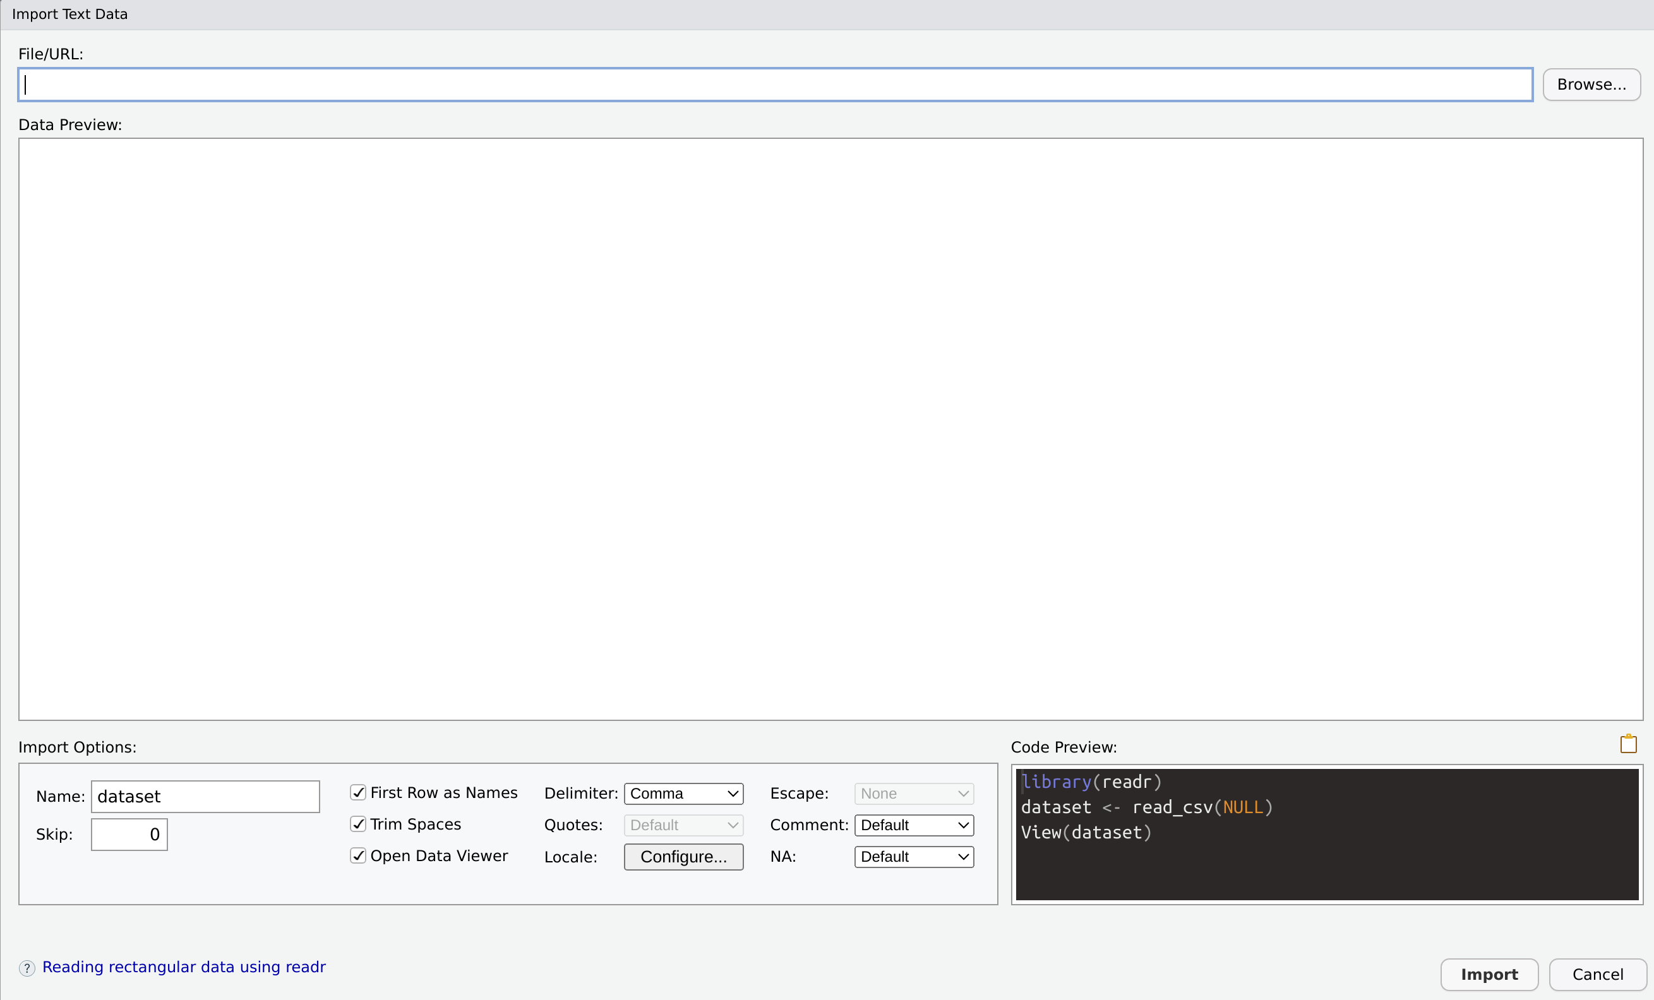Open Locale Configure... dialog
Image resolution: width=1654 pixels, height=1000 pixels.
[x=683, y=856]
